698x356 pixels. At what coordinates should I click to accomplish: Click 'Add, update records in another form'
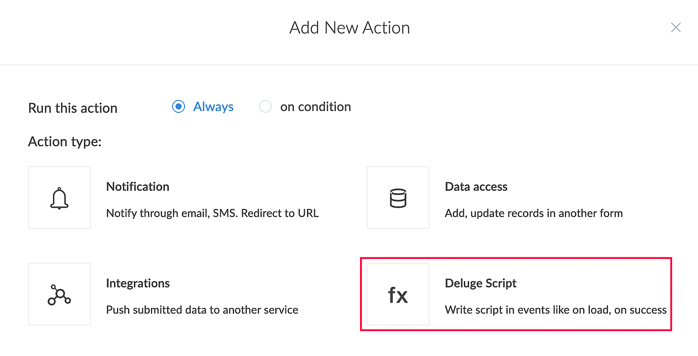coord(533,213)
